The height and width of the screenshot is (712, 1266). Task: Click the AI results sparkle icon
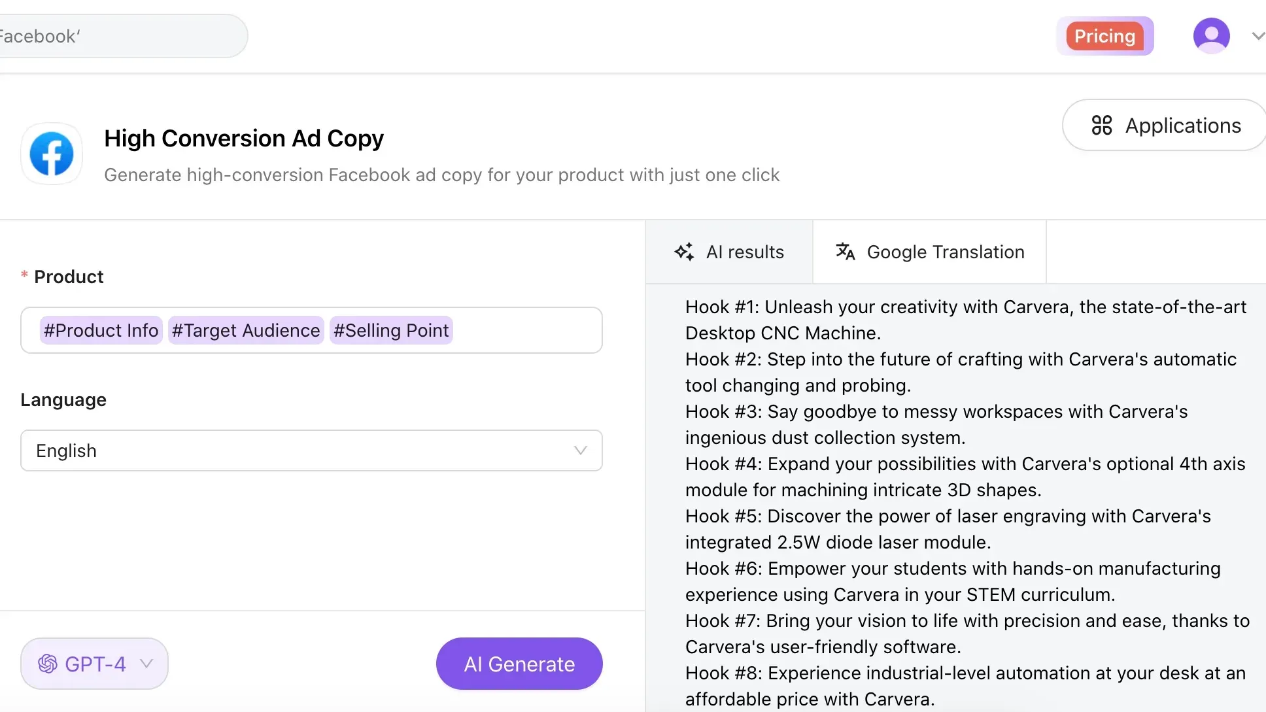(684, 252)
